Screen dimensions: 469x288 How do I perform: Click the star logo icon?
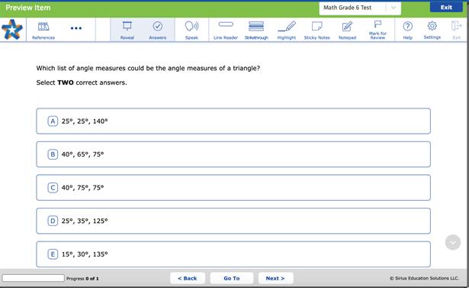12,30
